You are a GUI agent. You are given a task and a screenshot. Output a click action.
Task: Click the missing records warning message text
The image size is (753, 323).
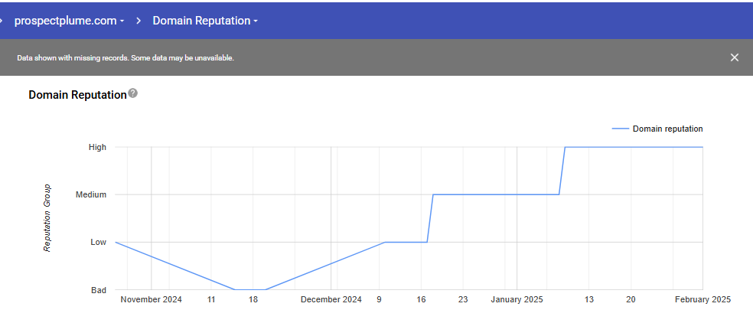click(125, 57)
